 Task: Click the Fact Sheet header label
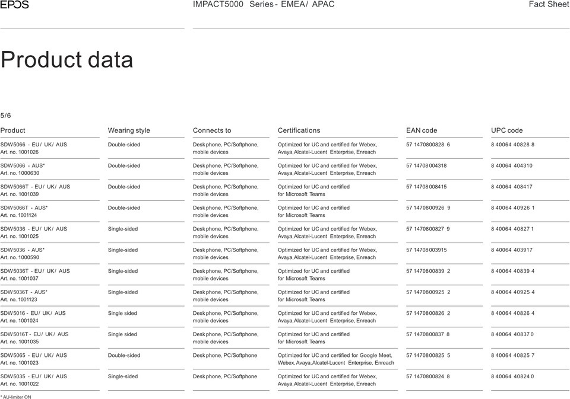[549, 4]
